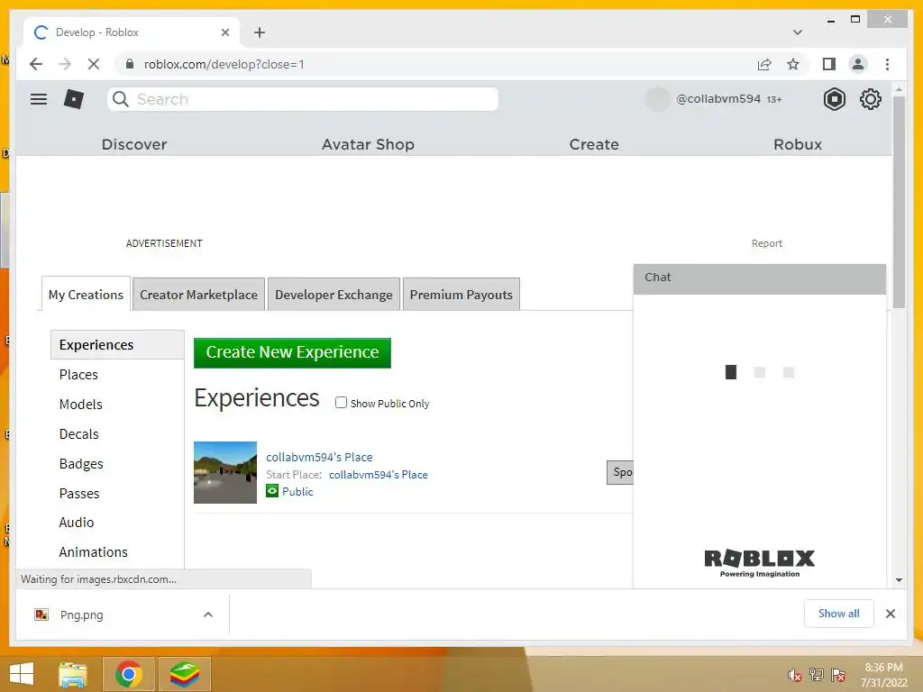
Task: Go back with browser back arrow
Action: pos(36,64)
